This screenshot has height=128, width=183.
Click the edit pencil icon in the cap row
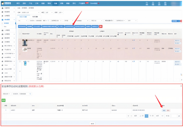pos(134,48)
